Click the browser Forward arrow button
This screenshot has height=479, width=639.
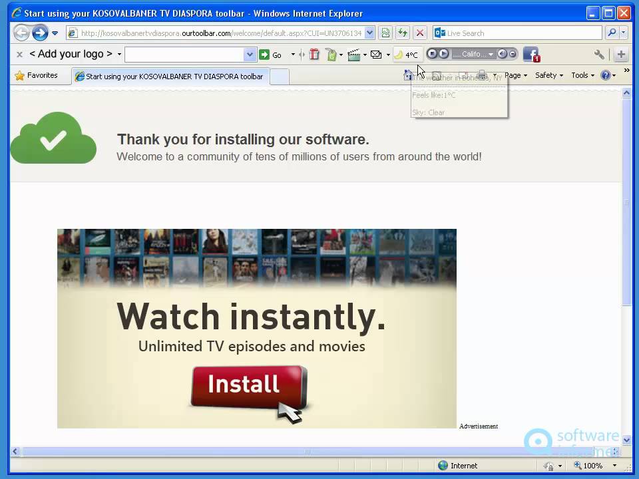click(x=40, y=33)
